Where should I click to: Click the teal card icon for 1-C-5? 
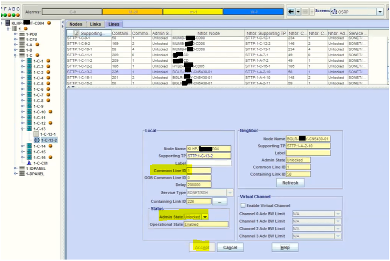point(29,83)
